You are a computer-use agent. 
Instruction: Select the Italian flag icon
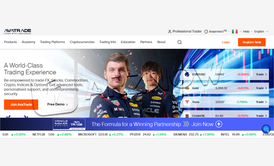point(235,31)
